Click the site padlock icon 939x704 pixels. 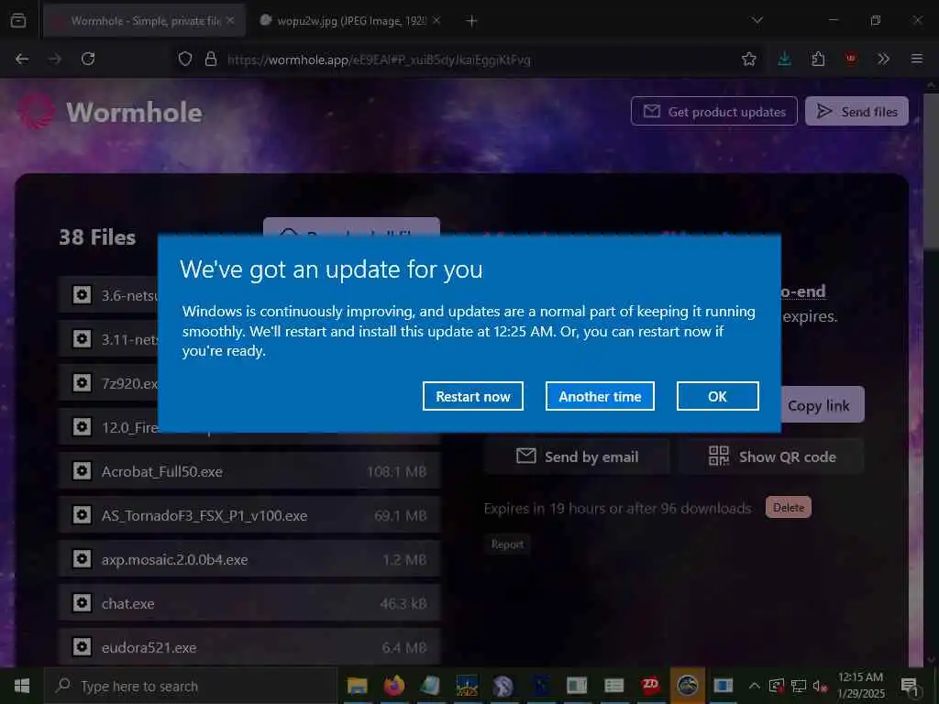pyautogui.click(x=211, y=60)
